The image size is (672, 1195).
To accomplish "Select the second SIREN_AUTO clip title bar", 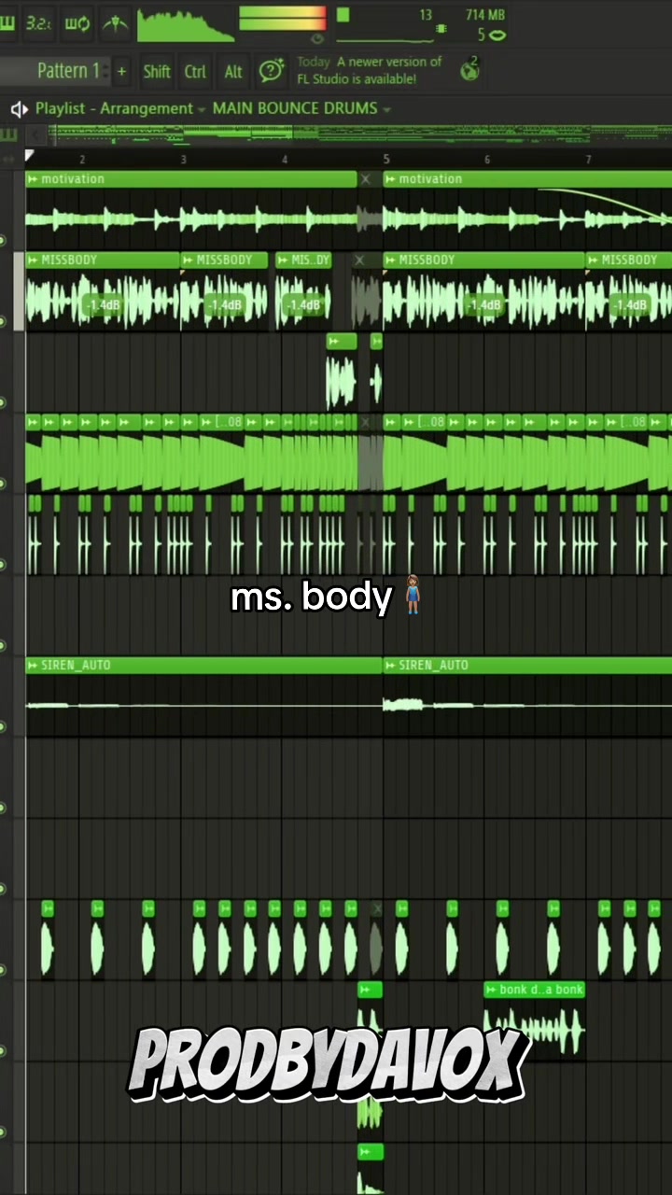I will [x=527, y=666].
